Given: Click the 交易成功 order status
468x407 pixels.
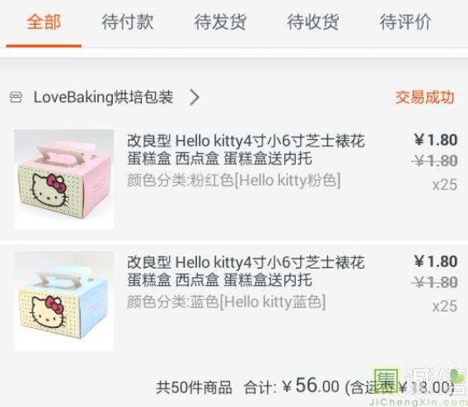Looking at the screenshot, I should [x=424, y=97].
